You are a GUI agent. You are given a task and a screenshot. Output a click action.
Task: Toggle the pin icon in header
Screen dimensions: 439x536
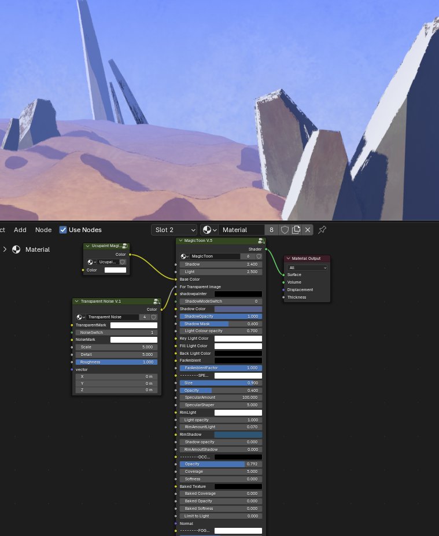coord(322,230)
